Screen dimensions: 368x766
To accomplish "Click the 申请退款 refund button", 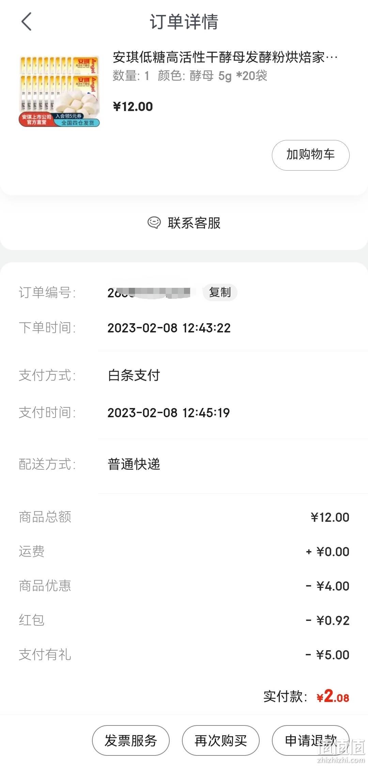I will coord(310,740).
